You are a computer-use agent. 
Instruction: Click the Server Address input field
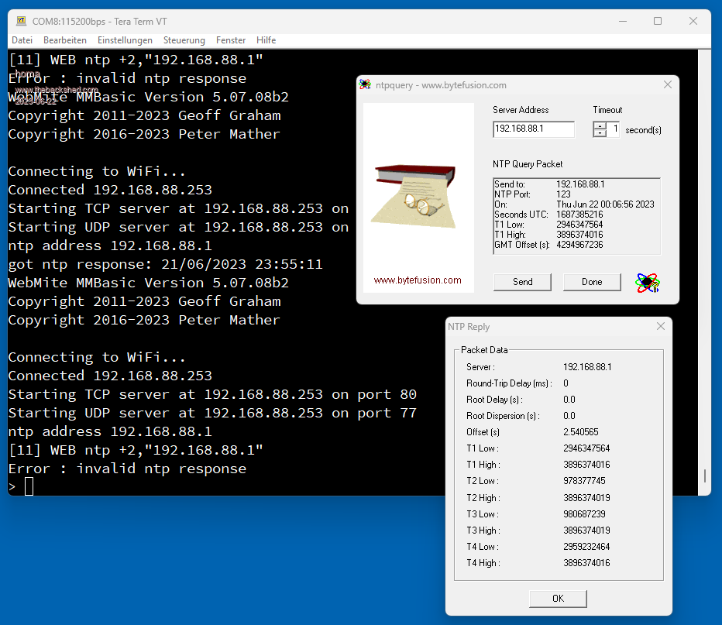533,129
